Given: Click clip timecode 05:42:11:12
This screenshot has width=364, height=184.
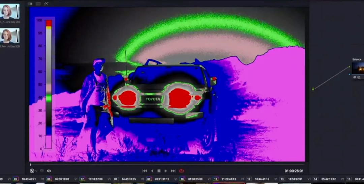Looking at the screenshot, I should pyautogui.click(x=329, y=179).
